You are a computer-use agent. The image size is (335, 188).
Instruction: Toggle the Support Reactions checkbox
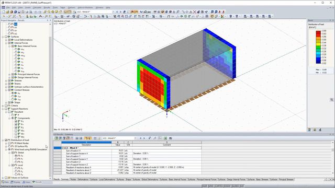(6, 109)
